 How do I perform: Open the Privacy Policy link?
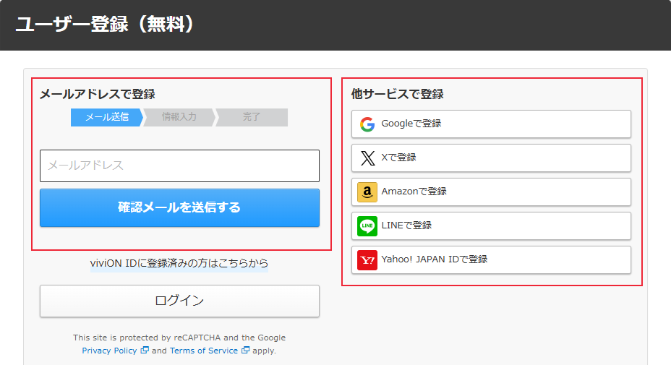109,351
